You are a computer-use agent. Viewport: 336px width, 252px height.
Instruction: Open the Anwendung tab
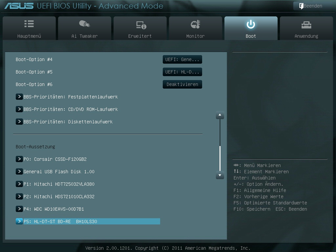(x=306, y=28)
